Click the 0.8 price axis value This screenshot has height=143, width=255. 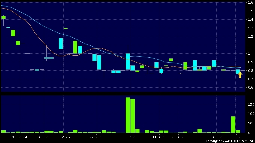pos(250,71)
